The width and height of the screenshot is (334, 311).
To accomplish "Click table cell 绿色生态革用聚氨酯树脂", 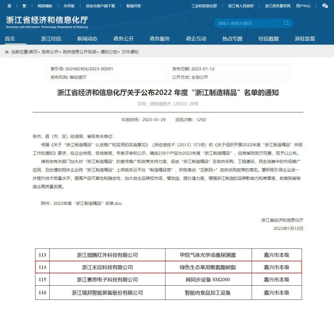I will point(208,267).
